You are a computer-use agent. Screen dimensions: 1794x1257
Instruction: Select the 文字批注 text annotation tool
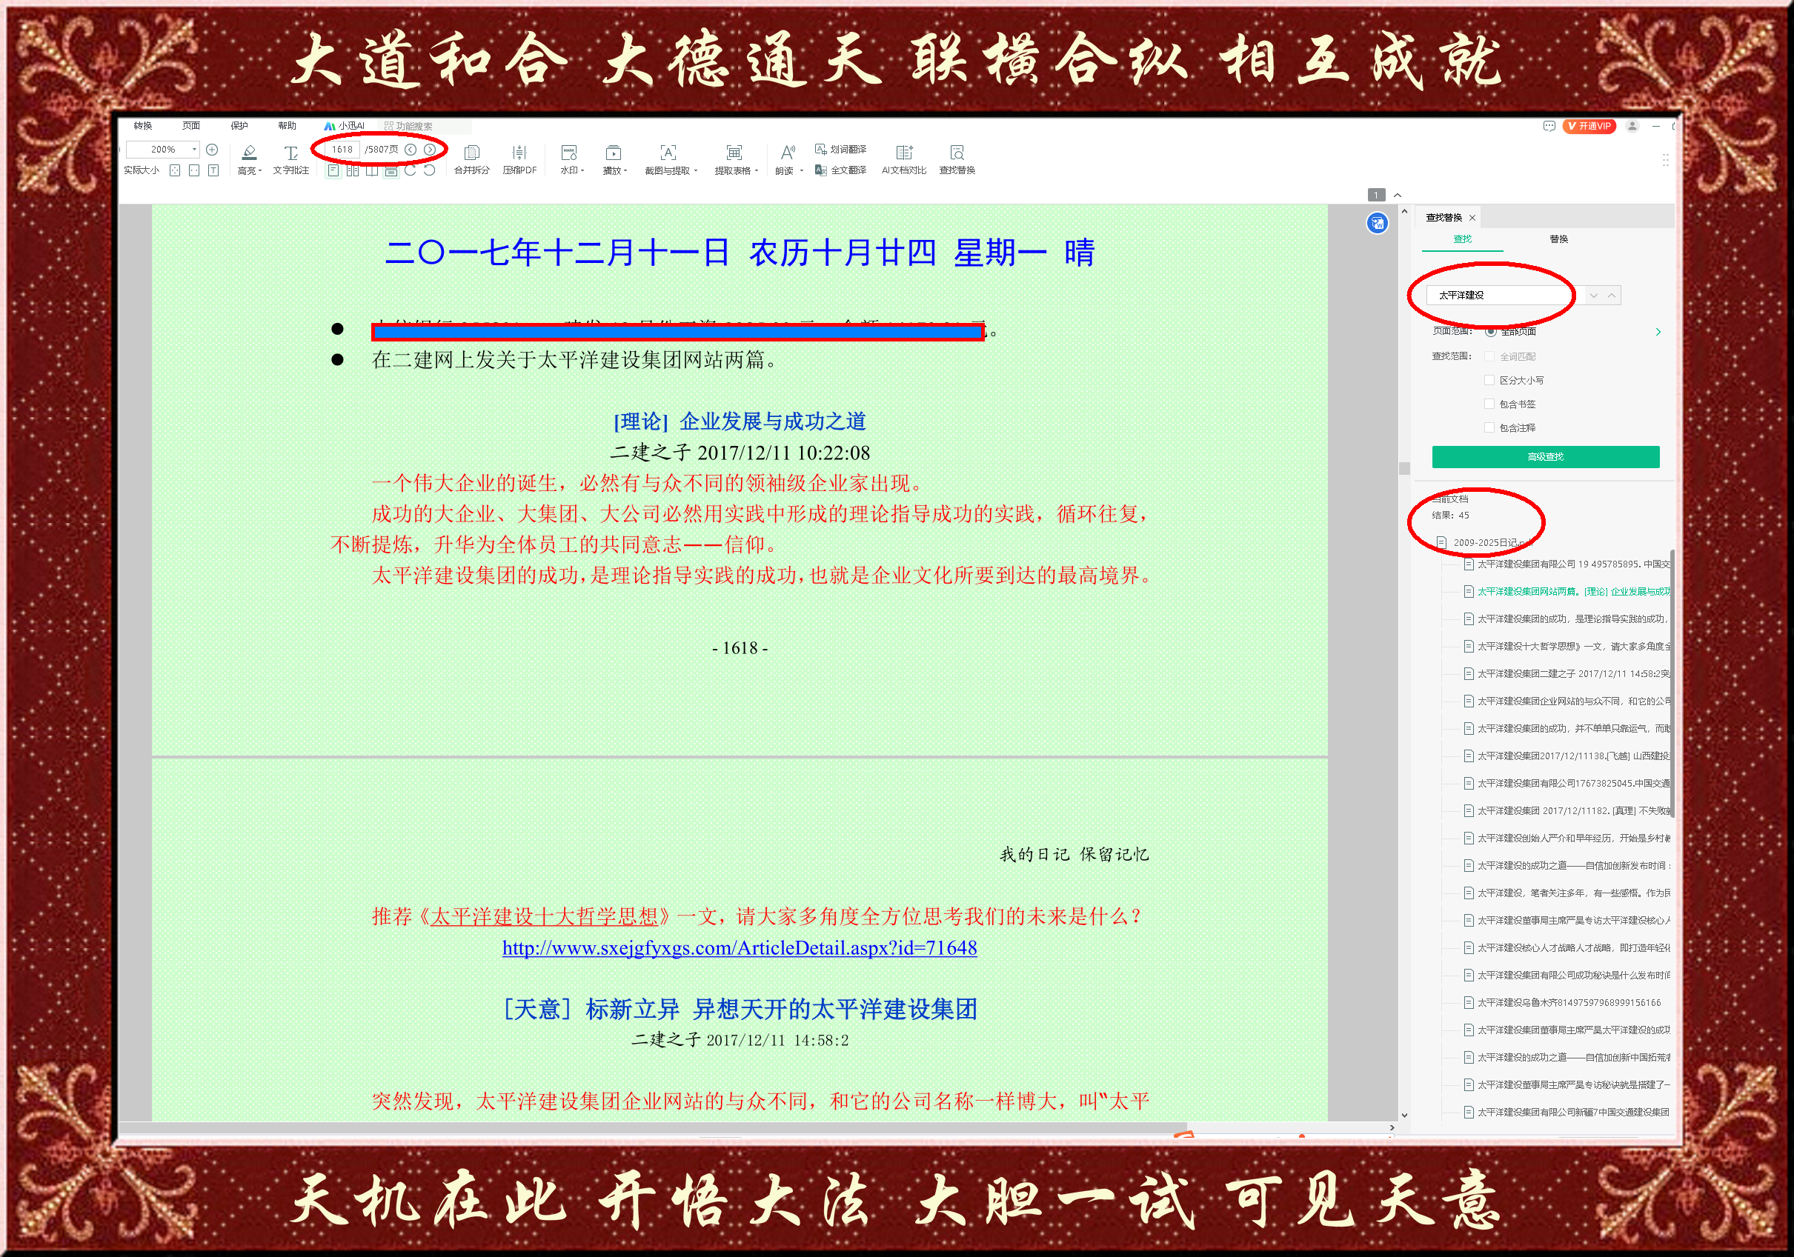[290, 159]
